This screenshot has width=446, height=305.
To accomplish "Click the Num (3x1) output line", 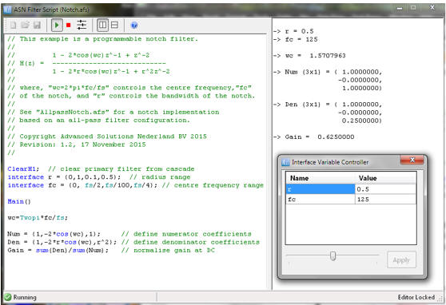I will tap(328, 72).
